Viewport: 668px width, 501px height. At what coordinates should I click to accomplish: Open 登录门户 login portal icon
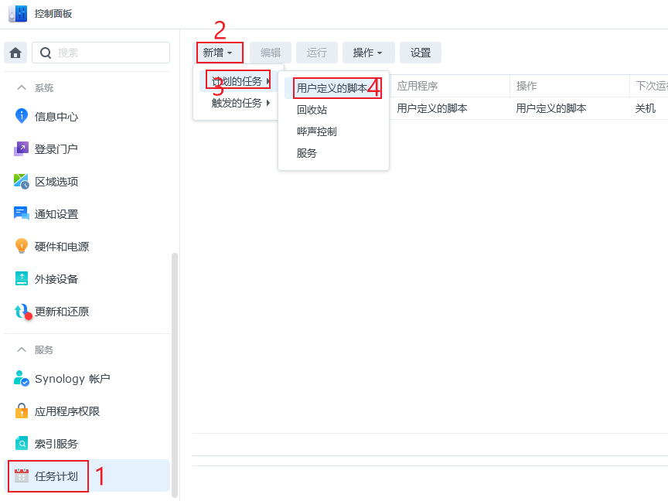[x=22, y=149]
